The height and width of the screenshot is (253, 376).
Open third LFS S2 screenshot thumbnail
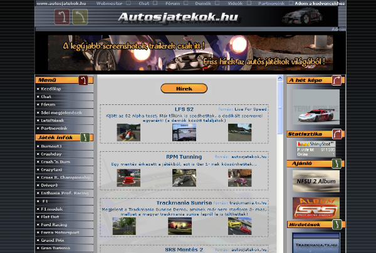(240, 132)
